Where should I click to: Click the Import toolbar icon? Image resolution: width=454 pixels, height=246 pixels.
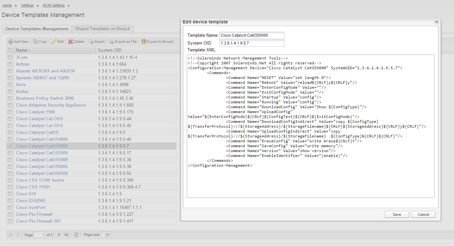(91, 42)
